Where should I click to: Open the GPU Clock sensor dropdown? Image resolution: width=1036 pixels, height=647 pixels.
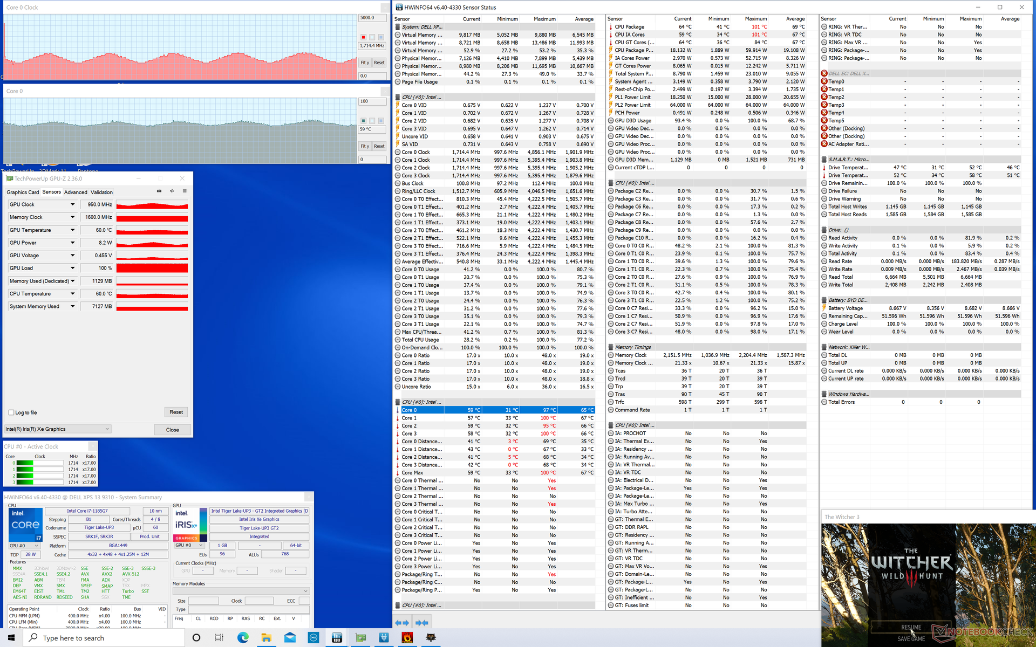tap(72, 204)
